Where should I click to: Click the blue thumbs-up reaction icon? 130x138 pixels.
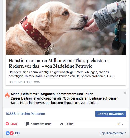8,133
